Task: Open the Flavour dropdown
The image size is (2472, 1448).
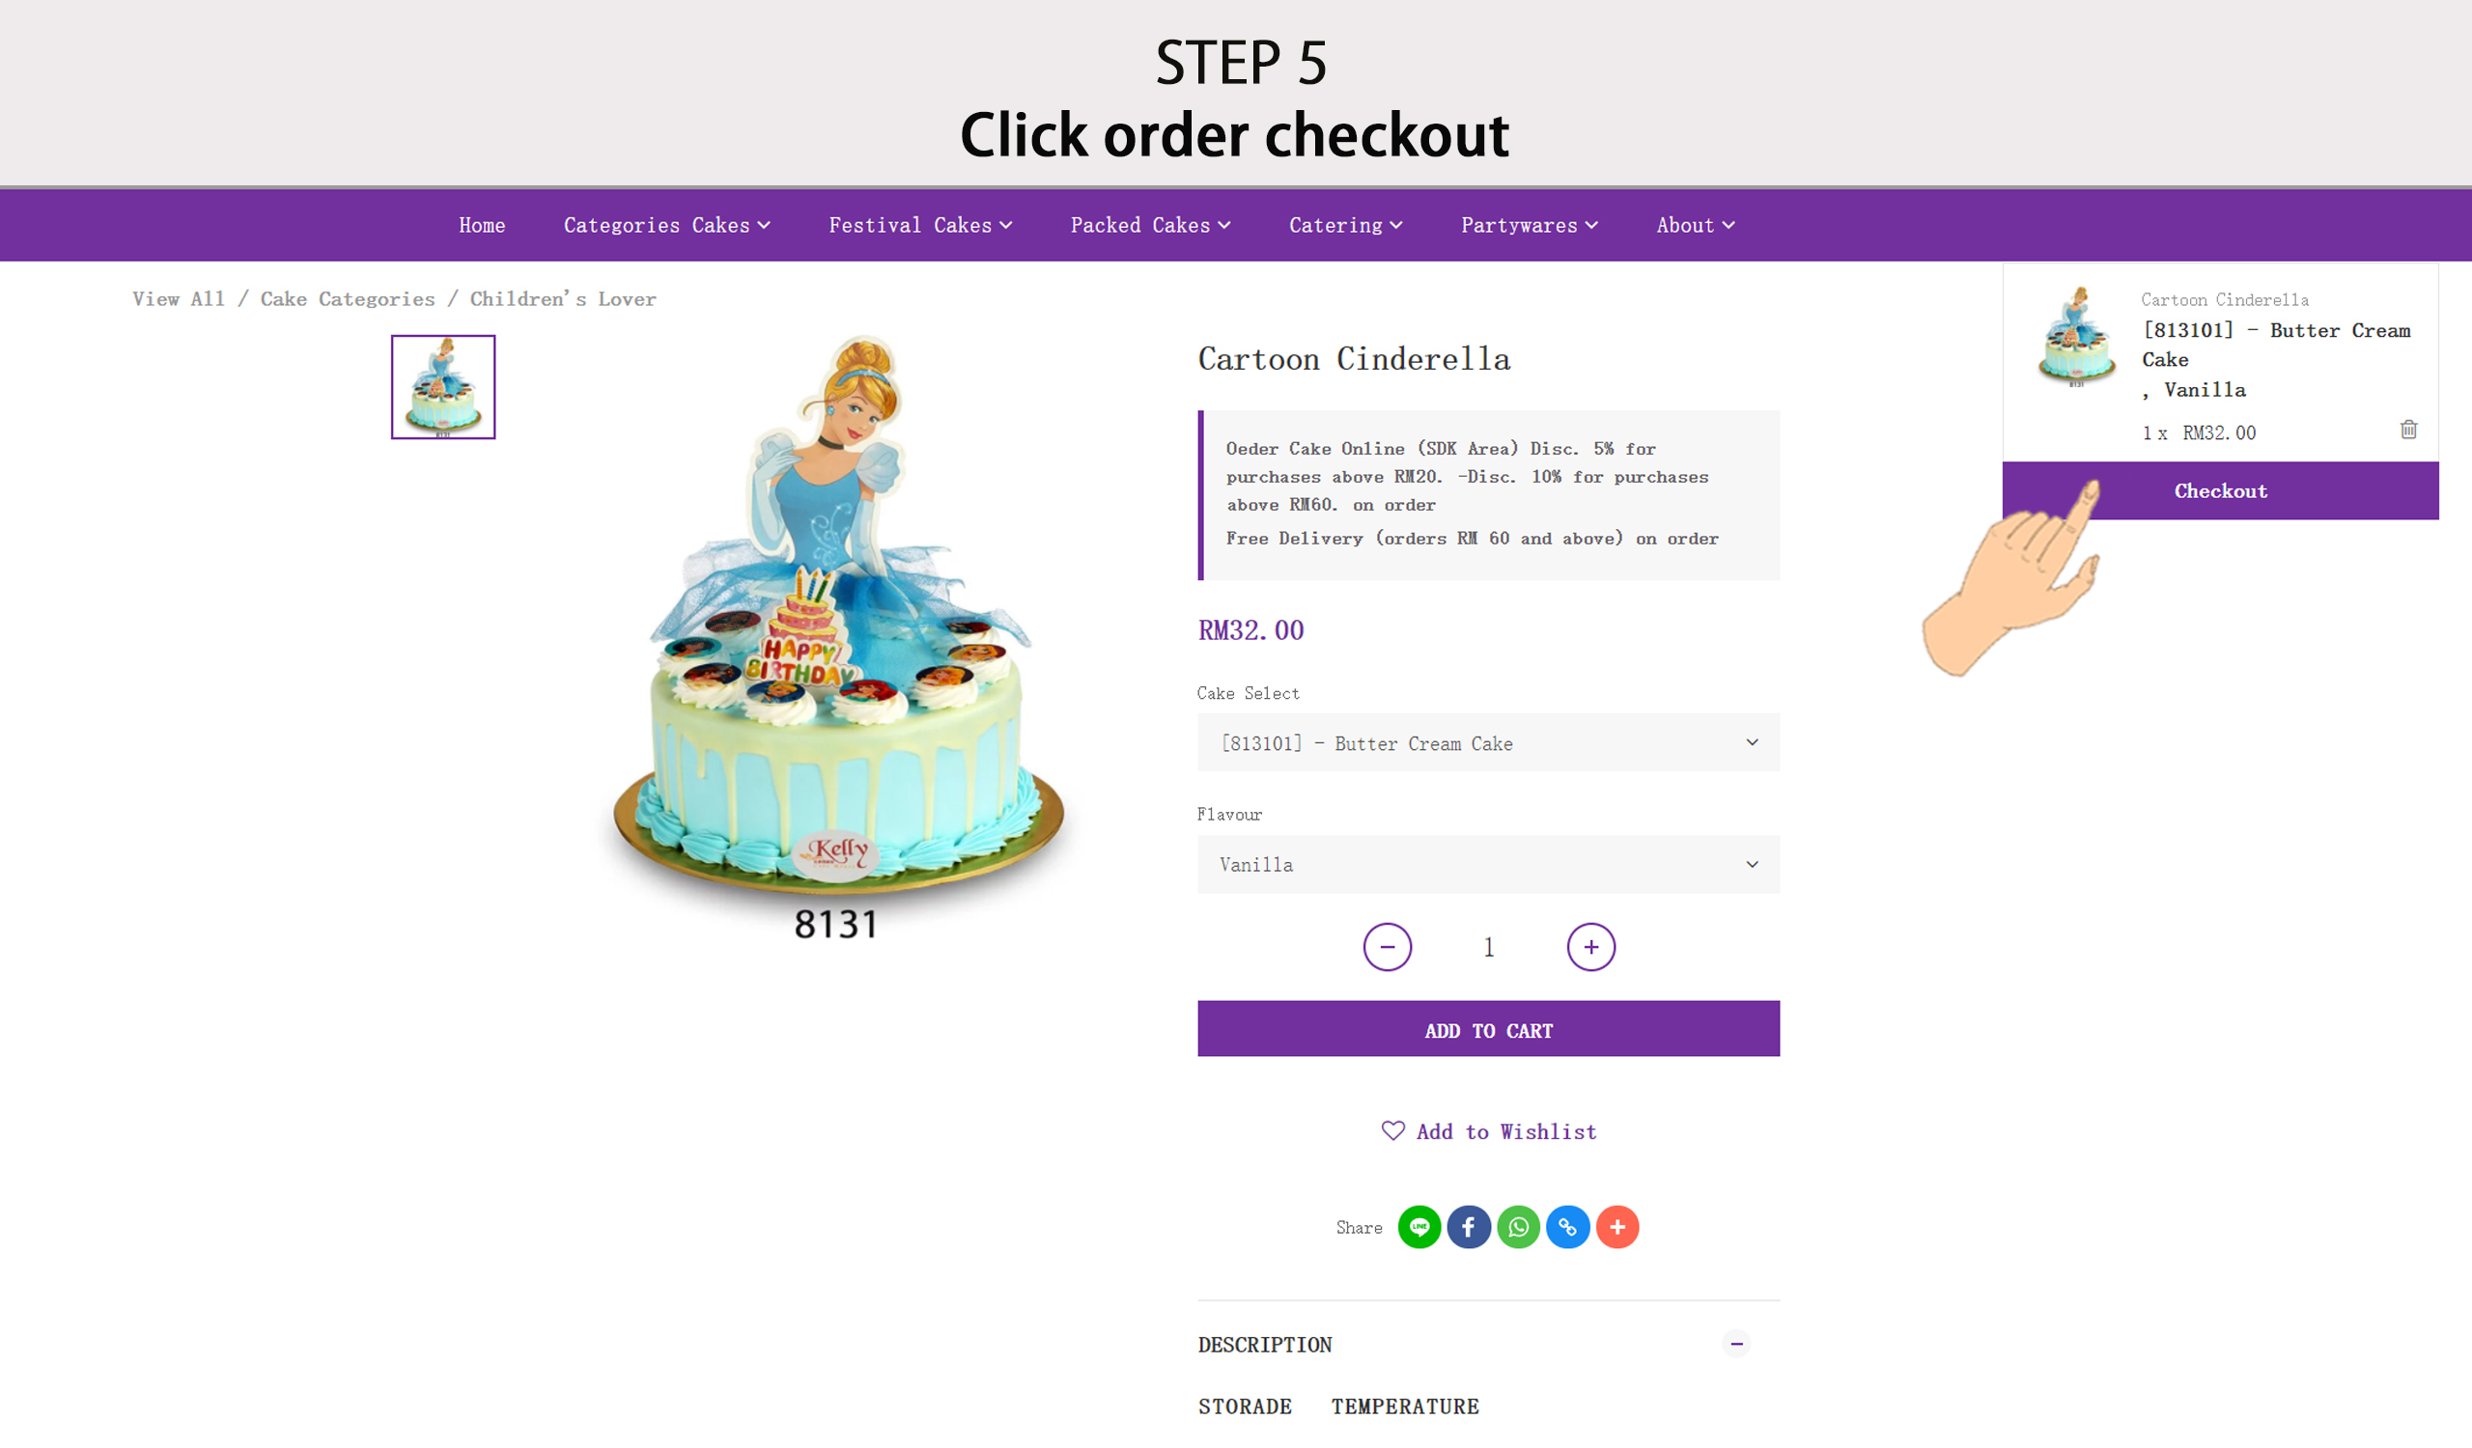Action: click(1488, 864)
